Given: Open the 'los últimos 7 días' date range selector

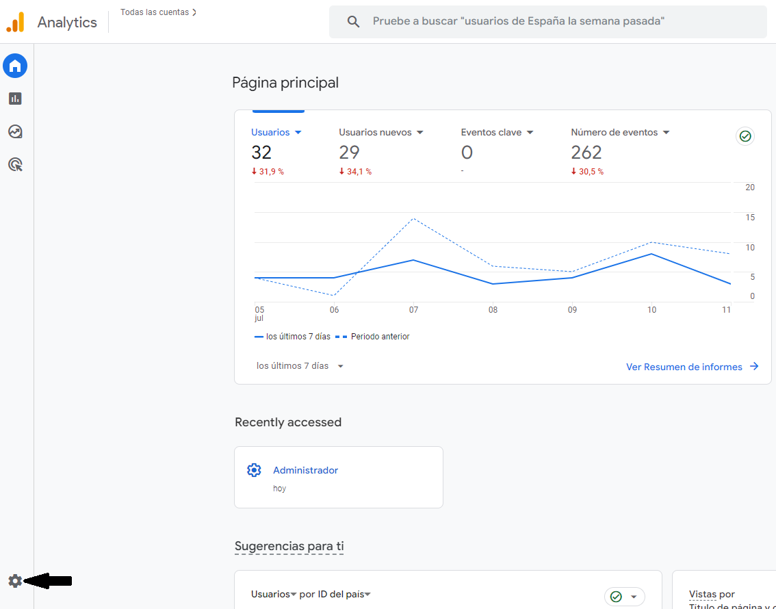Looking at the screenshot, I should 299,365.
